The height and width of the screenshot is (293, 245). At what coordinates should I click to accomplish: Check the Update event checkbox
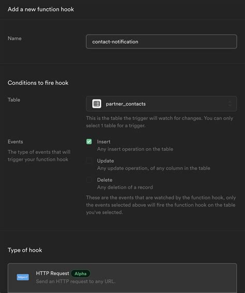click(x=89, y=161)
